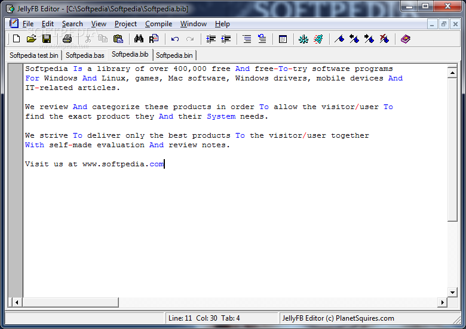The height and width of the screenshot is (329, 466).
Task: Select the Softpedia.bib tab
Action: pyautogui.click(x=130, y=54)
